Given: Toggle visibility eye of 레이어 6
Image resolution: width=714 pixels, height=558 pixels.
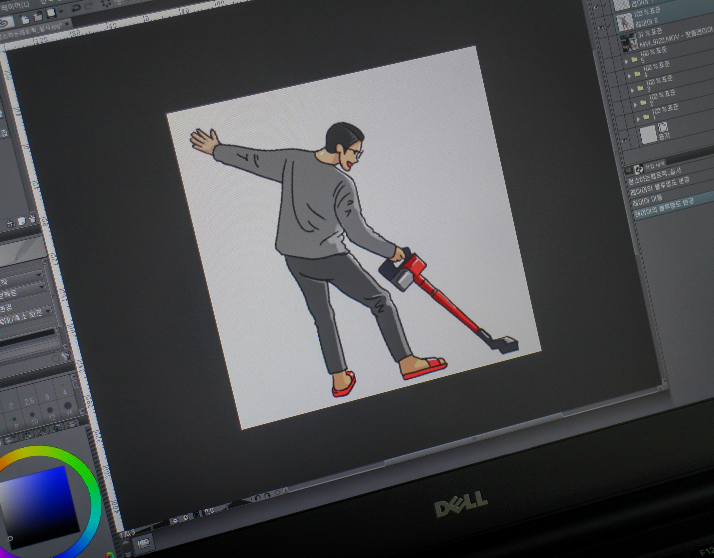Looking at the screenshot, I should coord(600,27).
